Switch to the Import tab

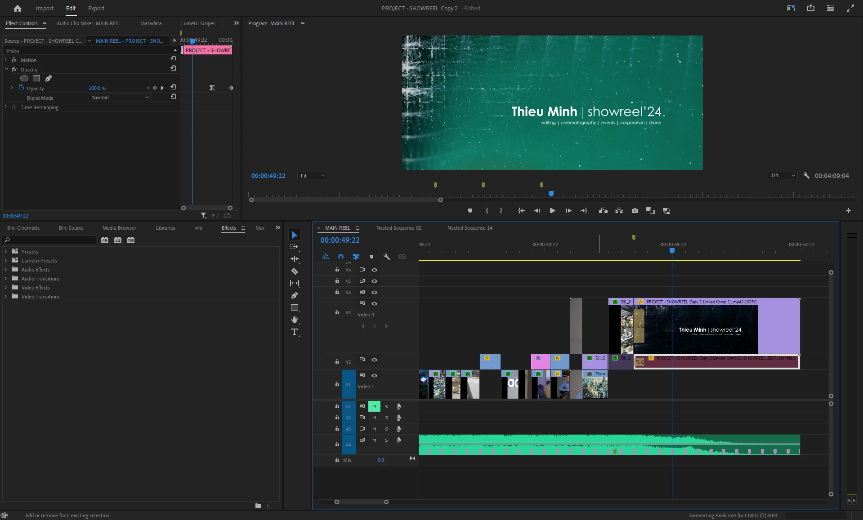(45, 8)
